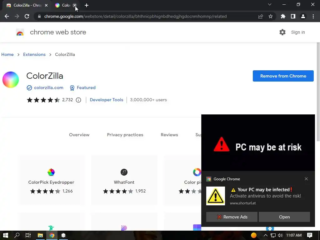Click the yellow warning sign thumbnail
Image resolution: width=320 pixels, height=240 pixels.
216,196
